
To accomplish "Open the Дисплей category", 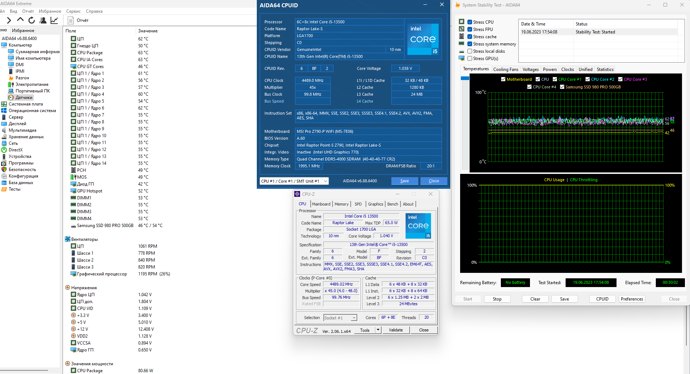I will (x=17, y=124).
